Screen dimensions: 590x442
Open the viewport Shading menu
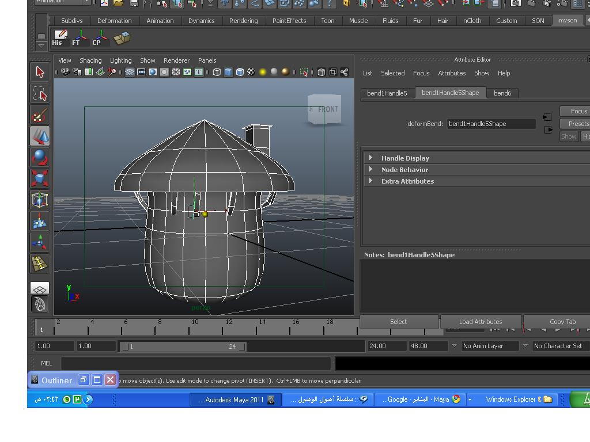click(90, 60)
